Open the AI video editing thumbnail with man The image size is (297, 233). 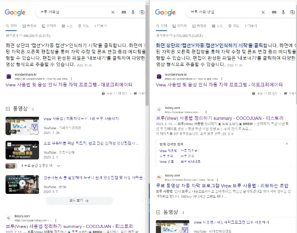(22, 185)
